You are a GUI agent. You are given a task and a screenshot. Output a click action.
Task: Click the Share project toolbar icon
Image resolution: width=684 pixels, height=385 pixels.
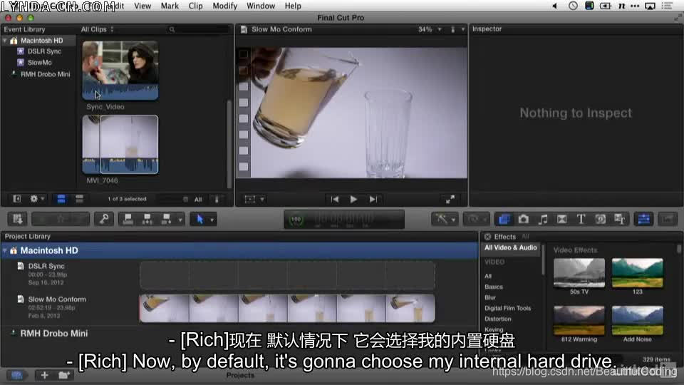[x=668, y=219]
